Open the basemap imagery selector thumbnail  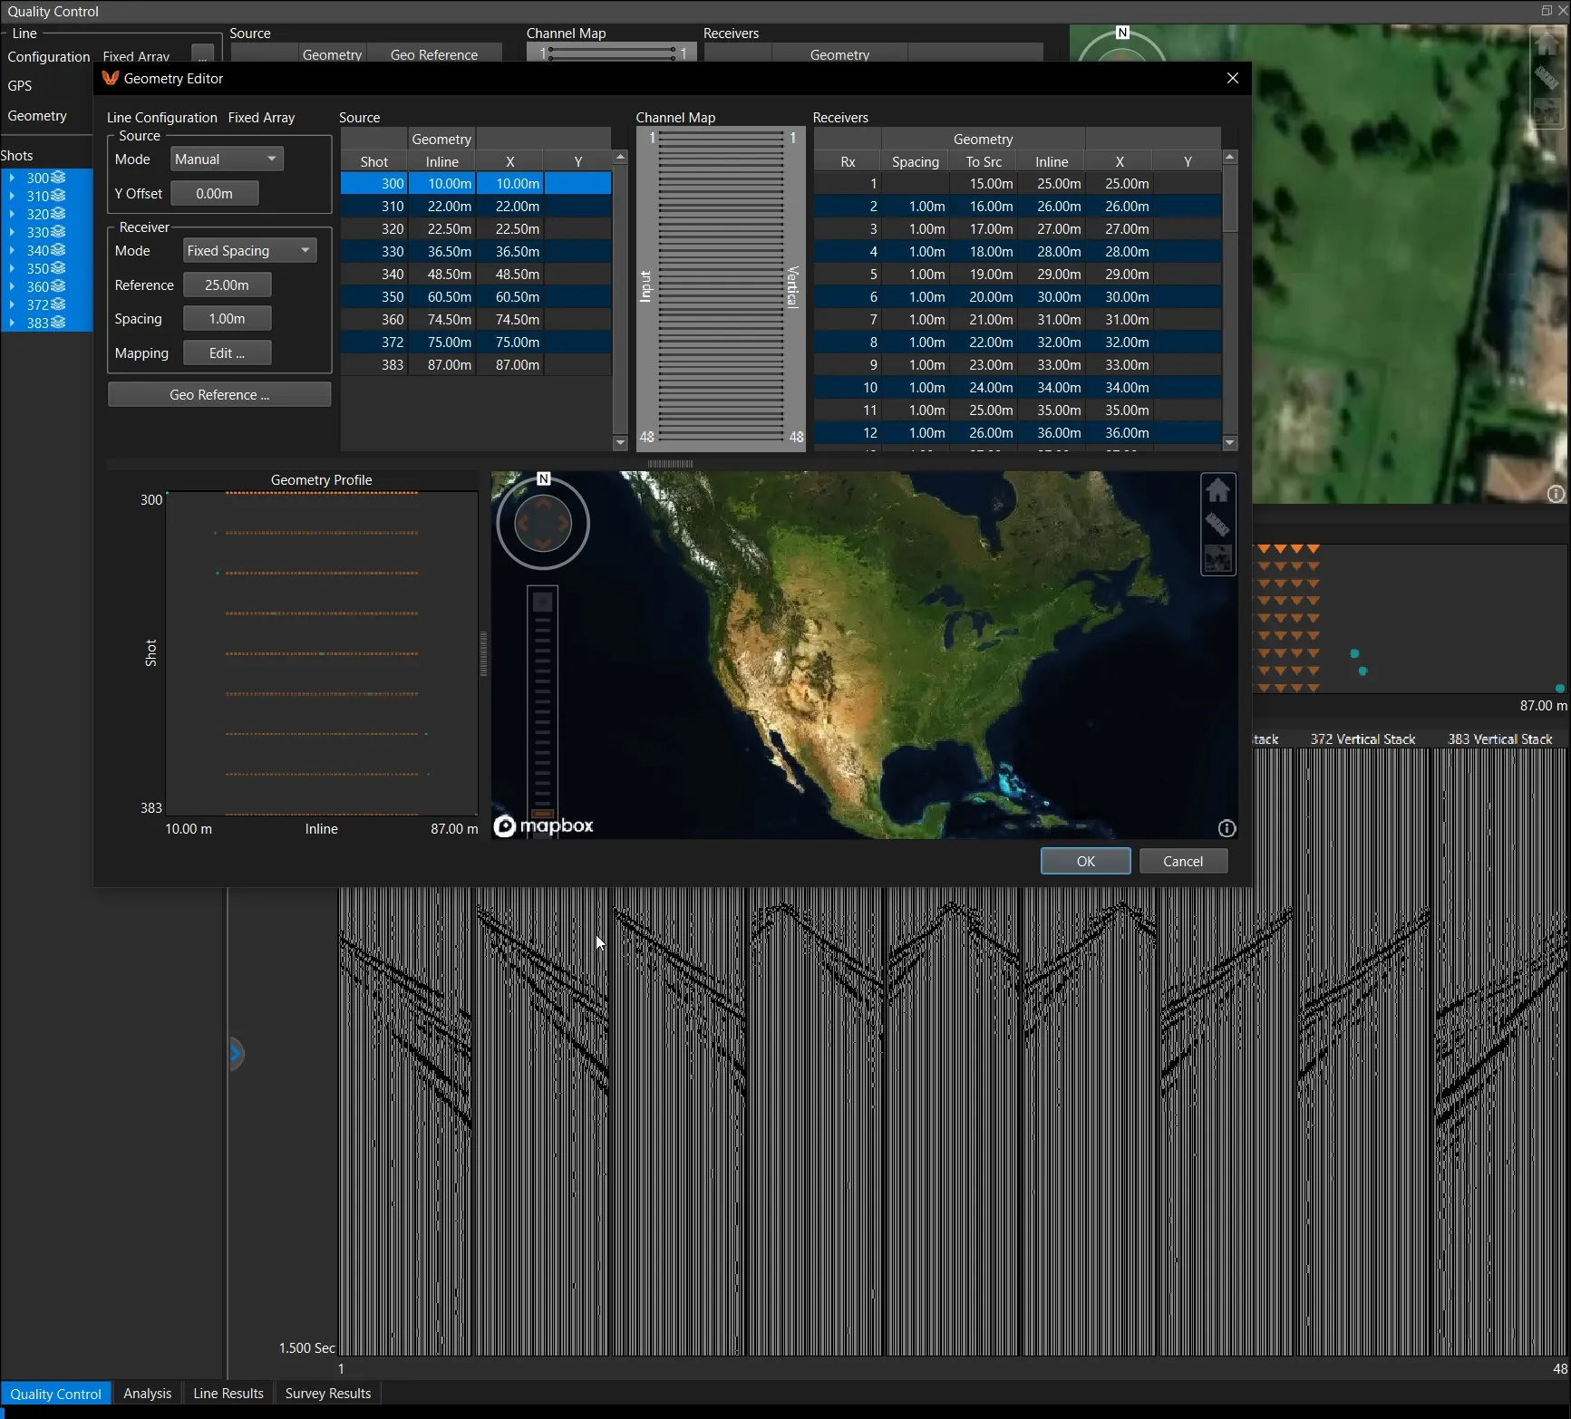coord(1217,558)
